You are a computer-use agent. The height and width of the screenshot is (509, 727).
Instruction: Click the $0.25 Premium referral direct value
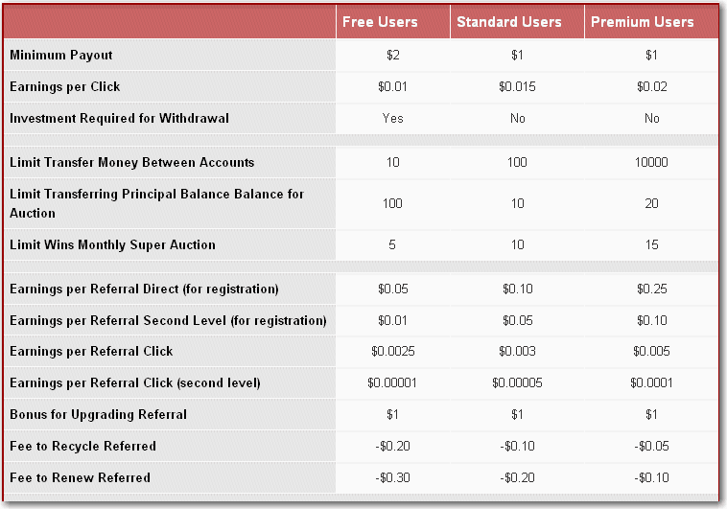[652, 289]
